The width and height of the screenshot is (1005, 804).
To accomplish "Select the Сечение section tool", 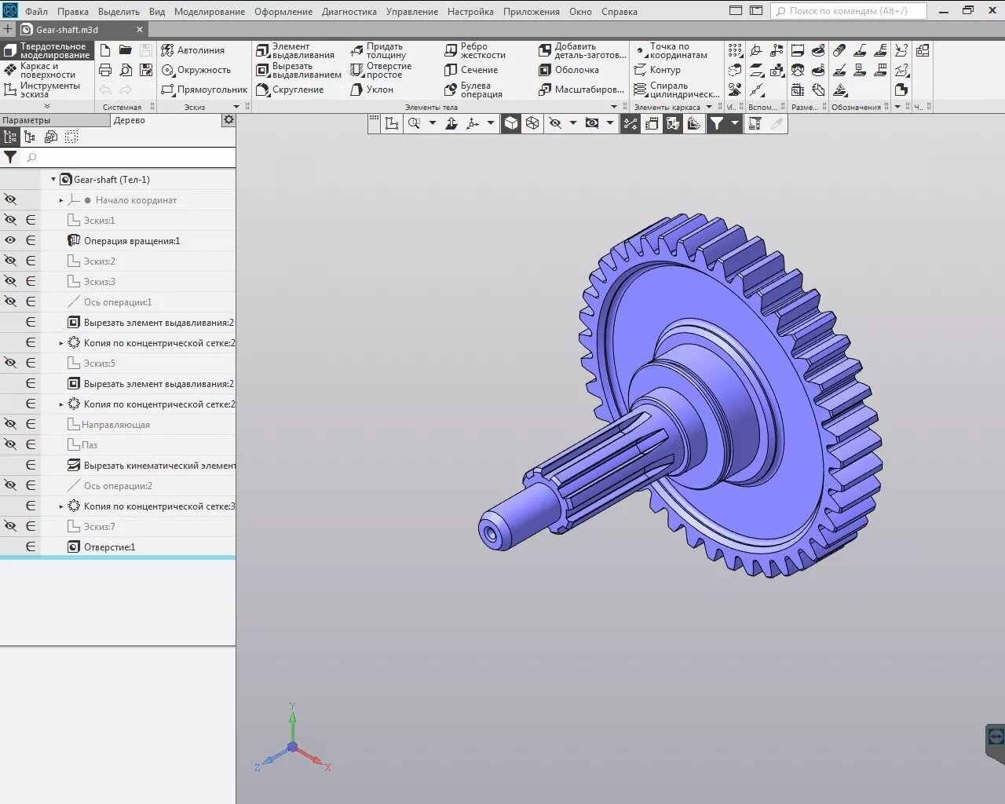I will [x=471, y=70].
